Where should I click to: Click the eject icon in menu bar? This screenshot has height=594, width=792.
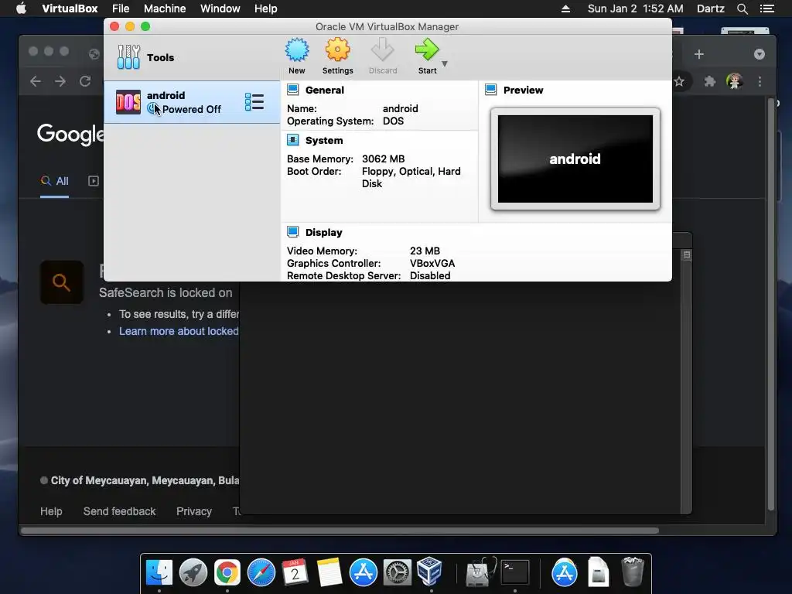[565, 9]
